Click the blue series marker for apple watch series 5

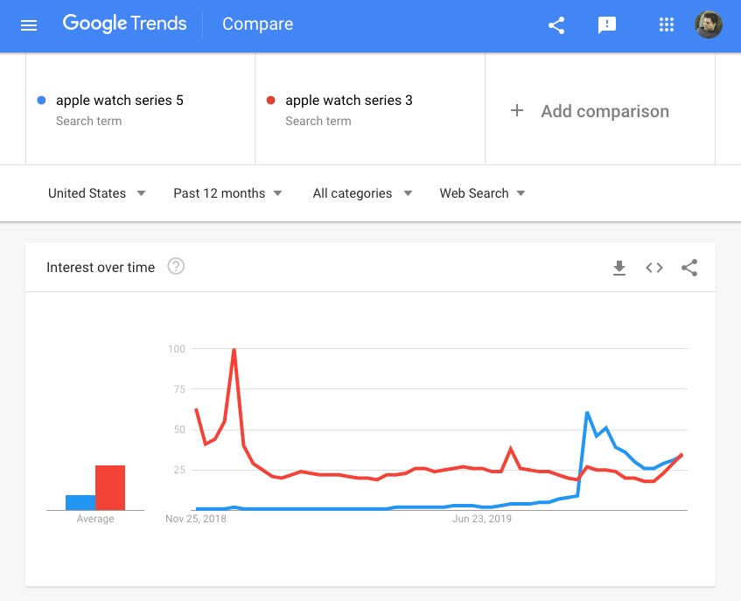(40, 100)
